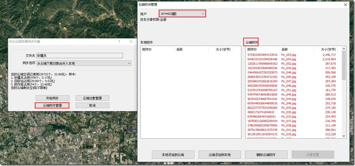
Task: Select the Pic_050.jpg row
Action: coord(294,77)
